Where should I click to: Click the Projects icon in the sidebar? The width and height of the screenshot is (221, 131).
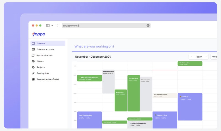click(x=33, y=67)
